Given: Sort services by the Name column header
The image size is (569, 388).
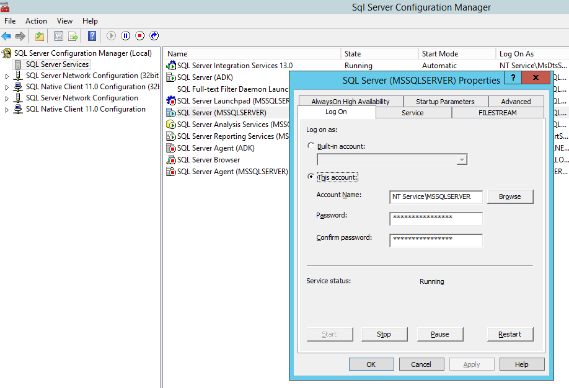Looking at the screenshot, I should (x=252, y=54).
